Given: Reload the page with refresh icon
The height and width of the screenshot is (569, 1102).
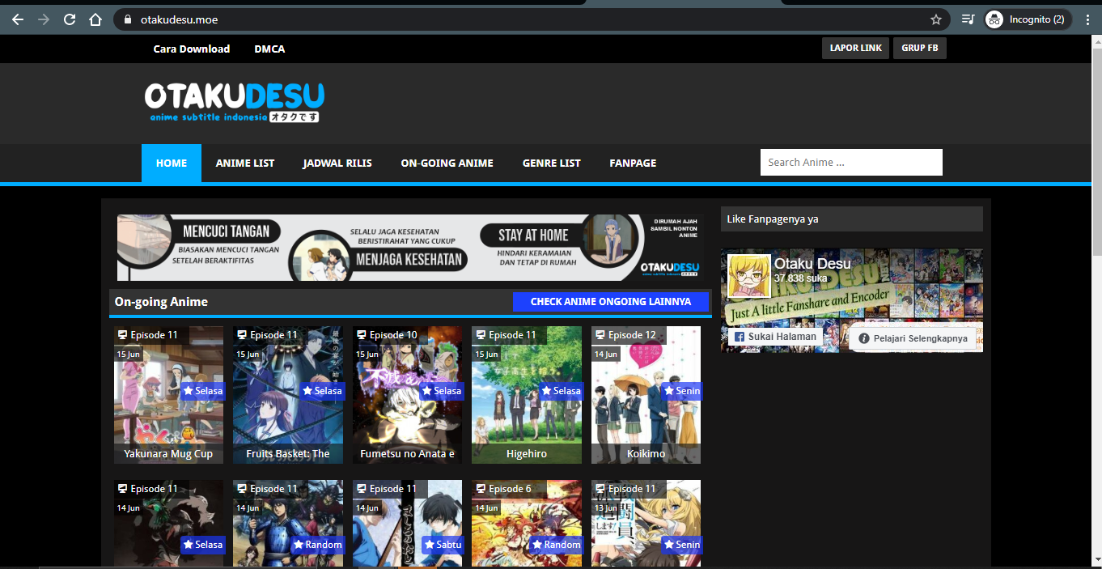Looking at the screenshot, I should (70, 19).
